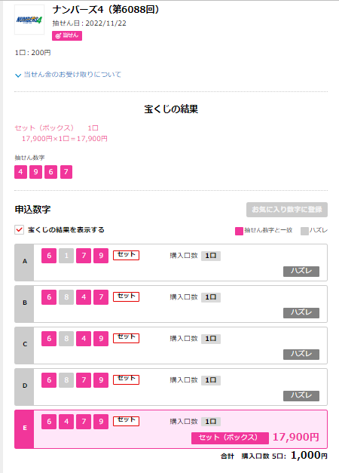Click the pink 抽せん数字と一致 legend swatch
The height and width of the screenshot is (473, 339).
point(239,231)
